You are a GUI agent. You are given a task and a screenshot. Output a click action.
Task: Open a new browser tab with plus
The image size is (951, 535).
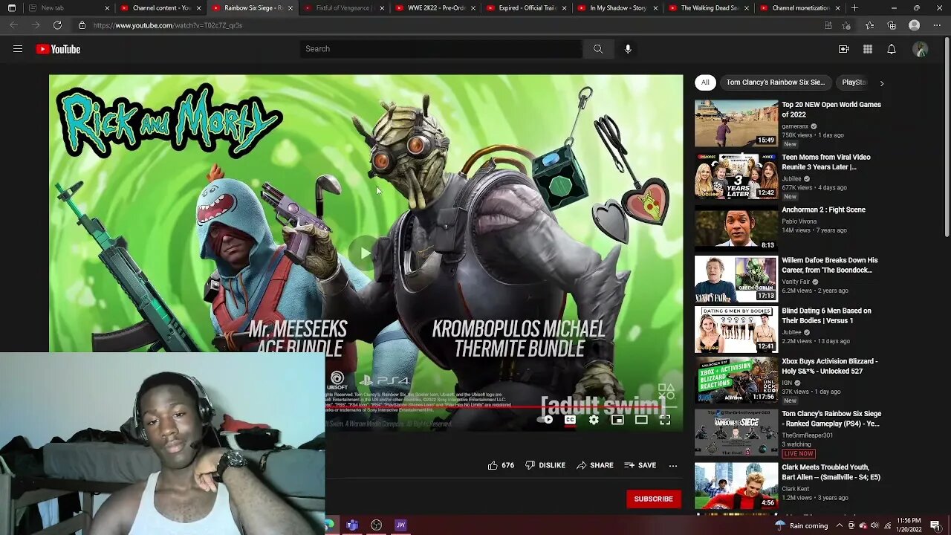(x=854, y=7)
